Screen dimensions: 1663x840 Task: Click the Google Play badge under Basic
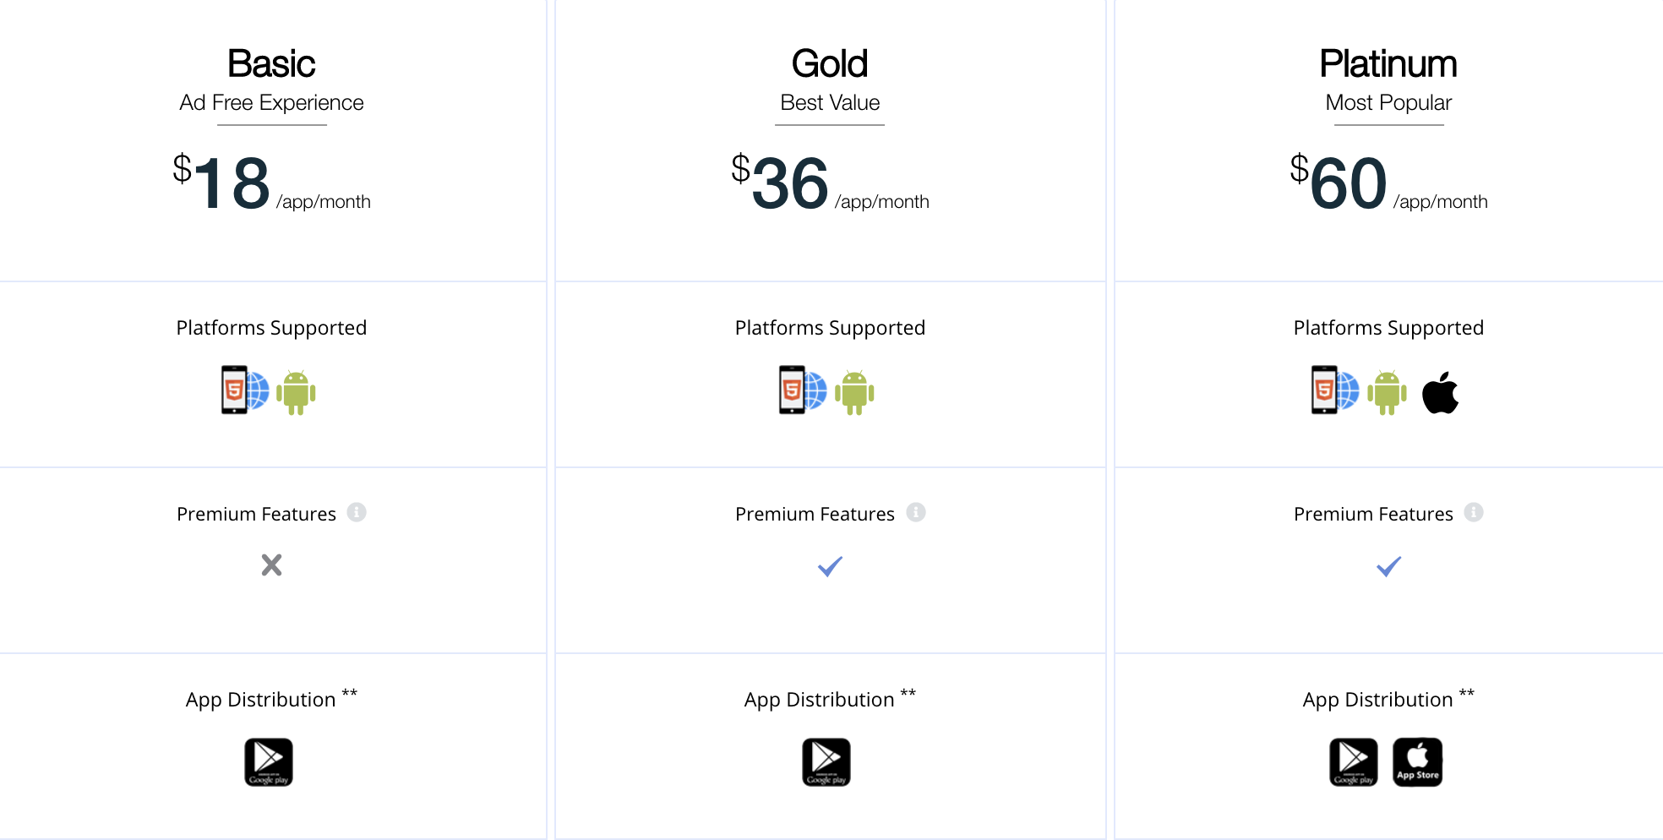[269, 762]
